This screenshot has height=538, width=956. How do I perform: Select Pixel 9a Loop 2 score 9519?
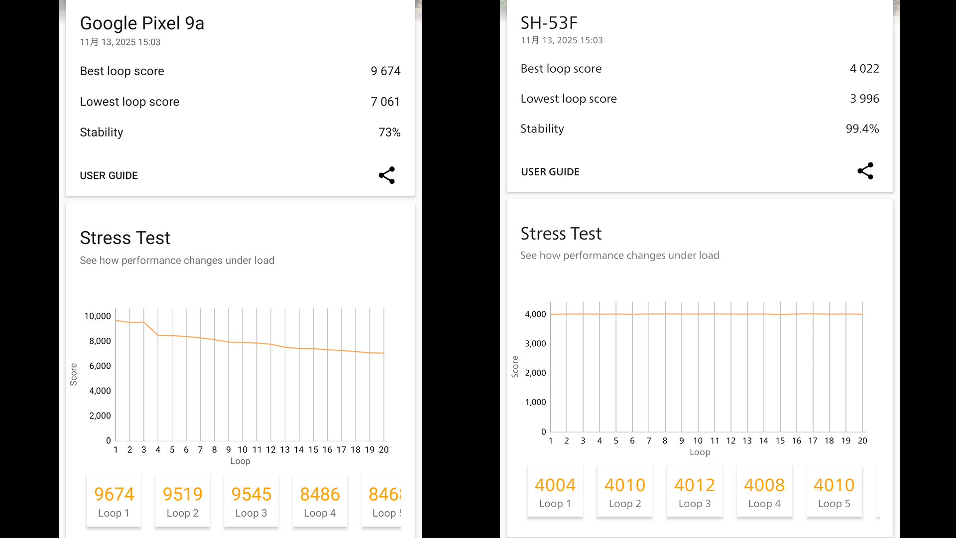point(183,501)
